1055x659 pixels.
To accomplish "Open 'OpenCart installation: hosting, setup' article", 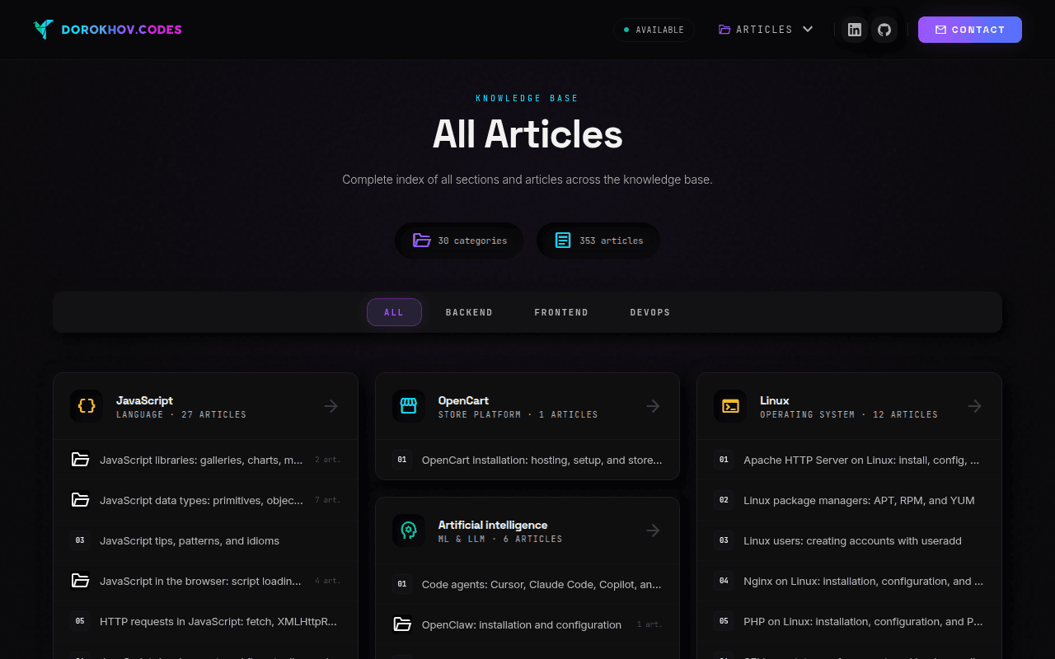I will [527, 460].
